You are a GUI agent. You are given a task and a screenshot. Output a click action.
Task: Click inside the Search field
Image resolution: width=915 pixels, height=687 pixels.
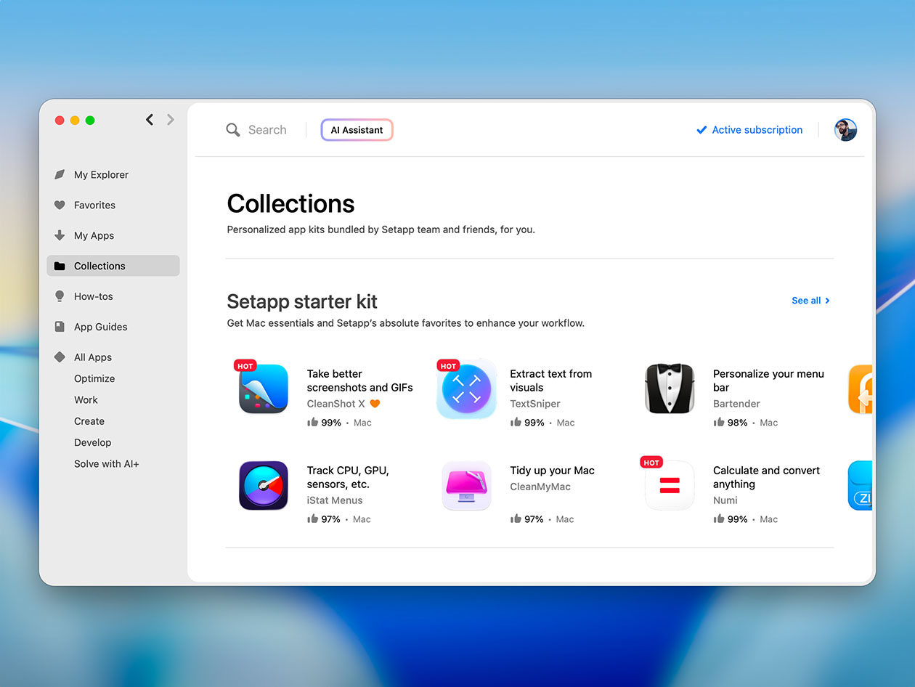(x=267, y=129)
